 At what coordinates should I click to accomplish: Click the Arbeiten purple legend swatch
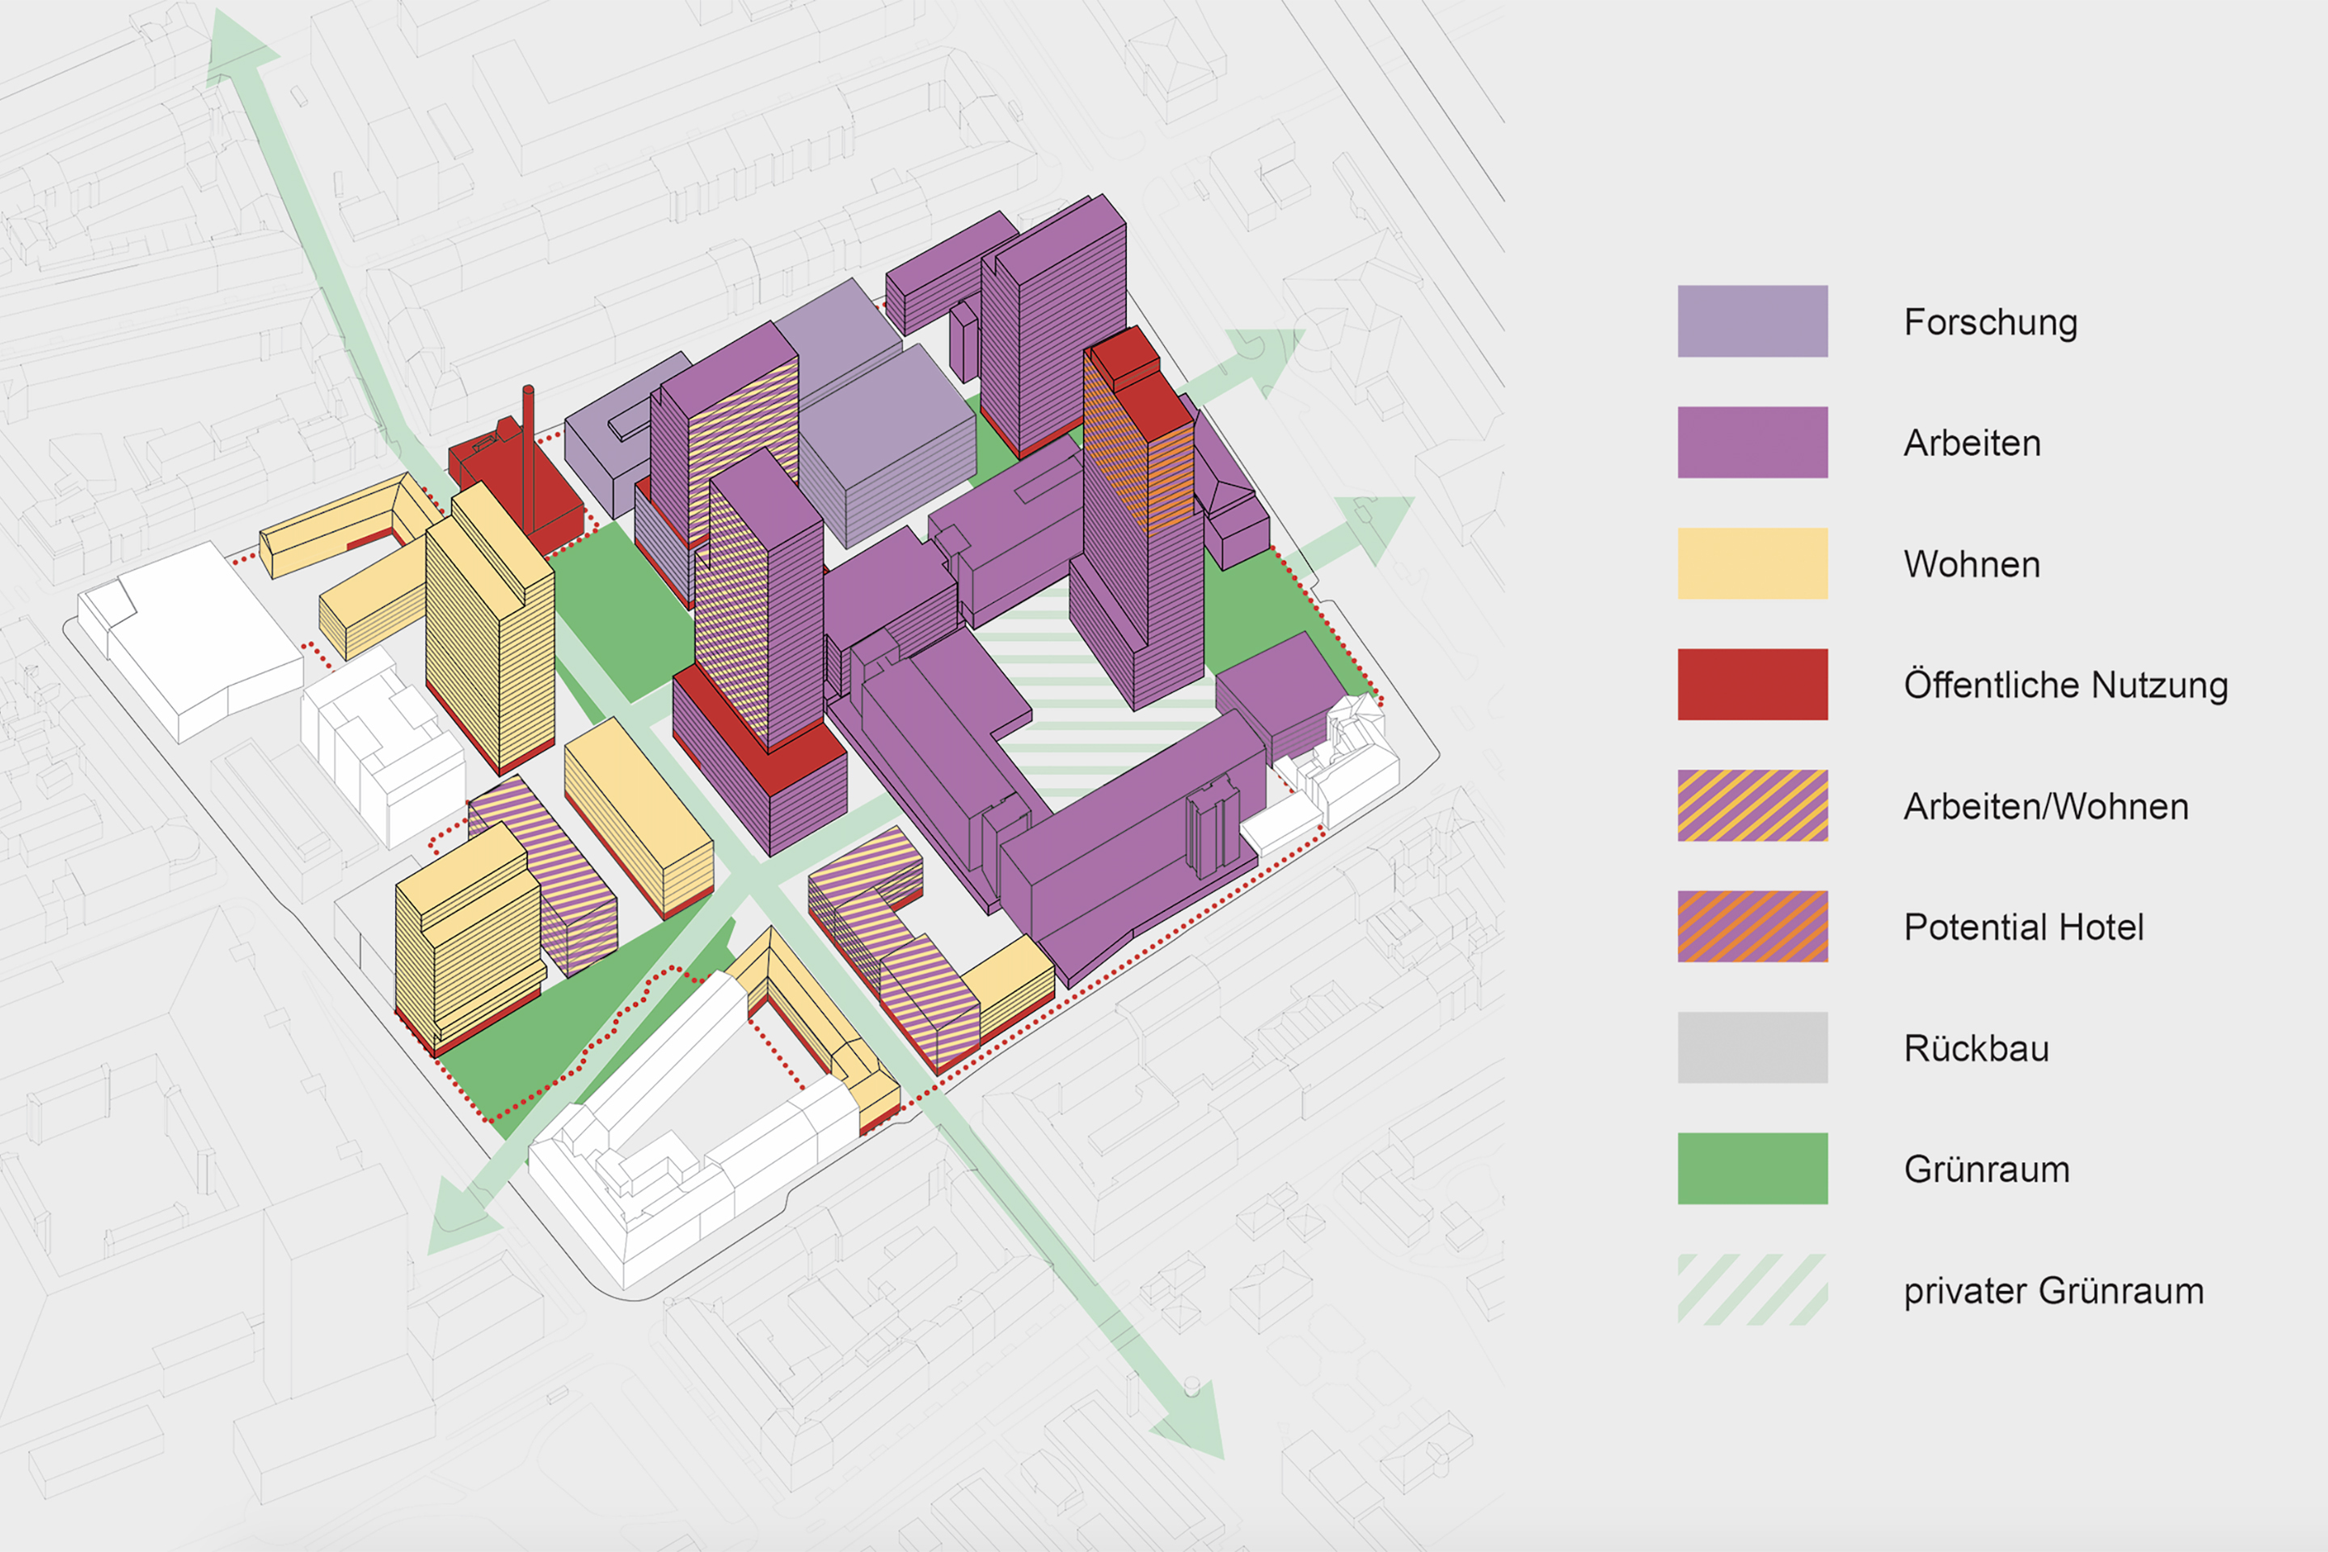(x=1752, y=441)
